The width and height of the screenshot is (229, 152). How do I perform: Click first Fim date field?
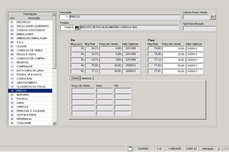coord(123,90)
